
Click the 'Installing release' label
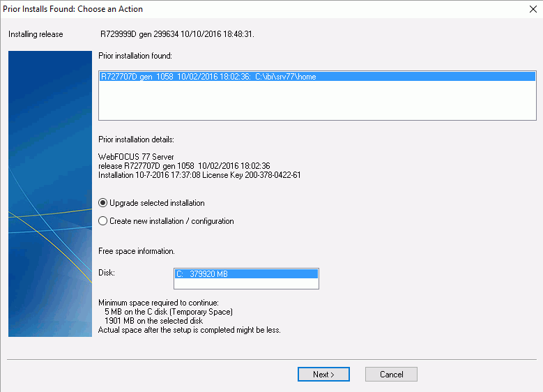point(36,34)
